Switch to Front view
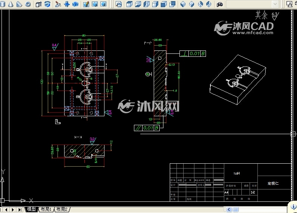The height and width of the screenshot is (213, 297). [164, 4]
